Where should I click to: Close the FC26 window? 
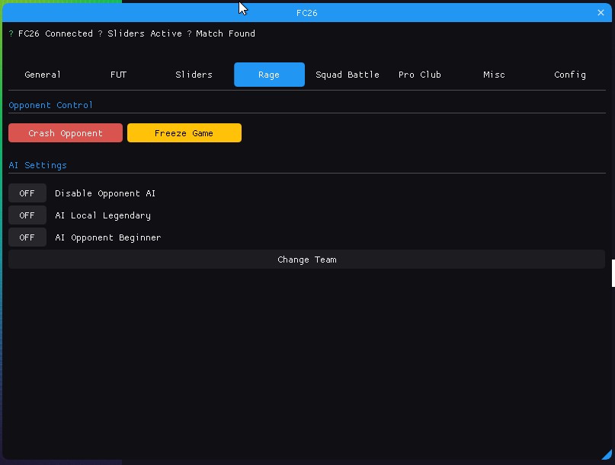coord(601,13)
